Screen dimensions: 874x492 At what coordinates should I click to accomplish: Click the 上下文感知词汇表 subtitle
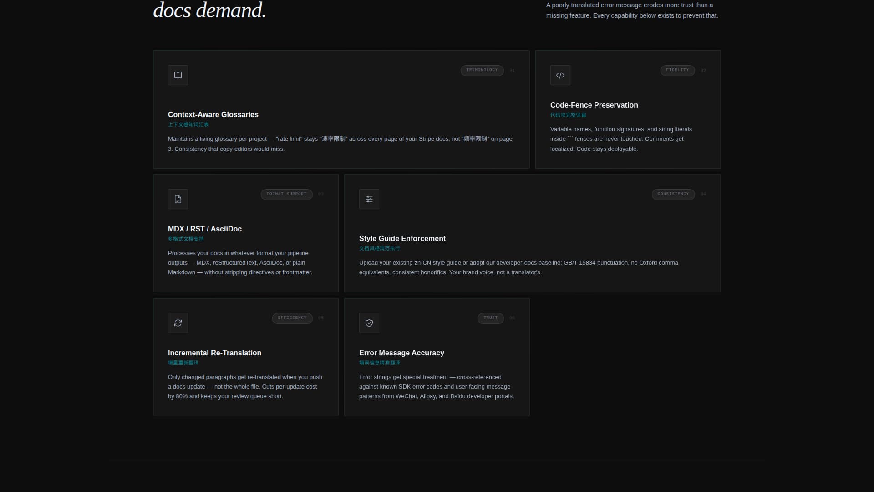[x=188, y=124]
